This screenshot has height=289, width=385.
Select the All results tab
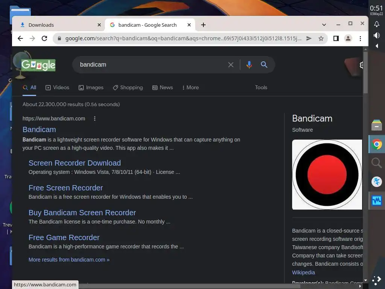29,87
